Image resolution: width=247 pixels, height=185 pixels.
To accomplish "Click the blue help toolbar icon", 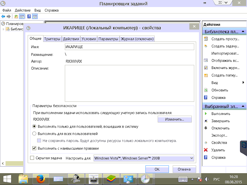I will [x=29, y=16].
